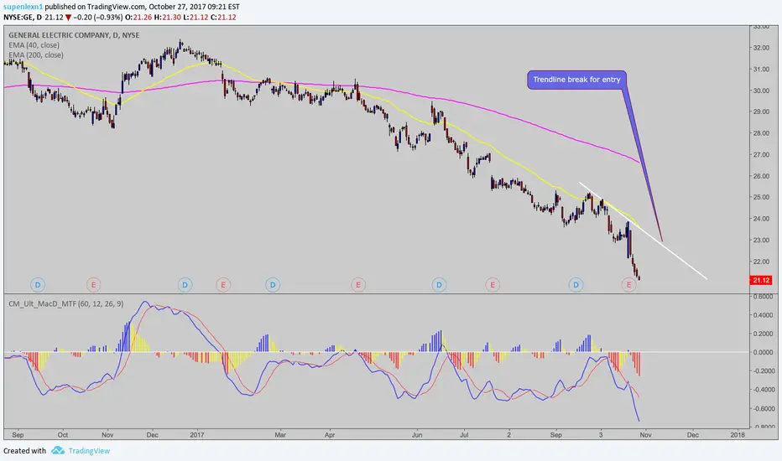Screen dimensions: 782x461
Task: Open the supenlexn1 author profile link
Action: [x=23, y=7]
